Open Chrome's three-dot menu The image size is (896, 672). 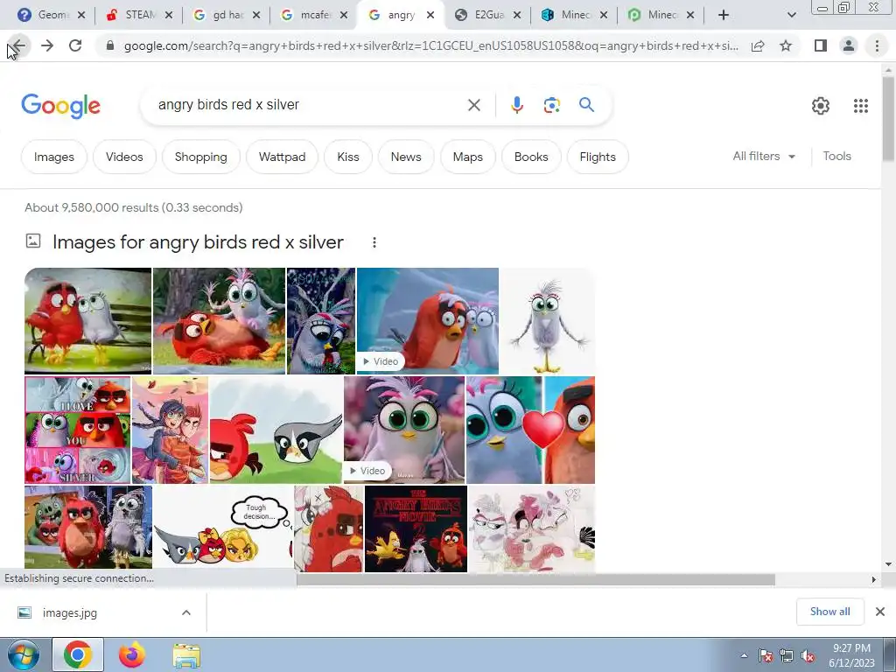tap(877, 45)
